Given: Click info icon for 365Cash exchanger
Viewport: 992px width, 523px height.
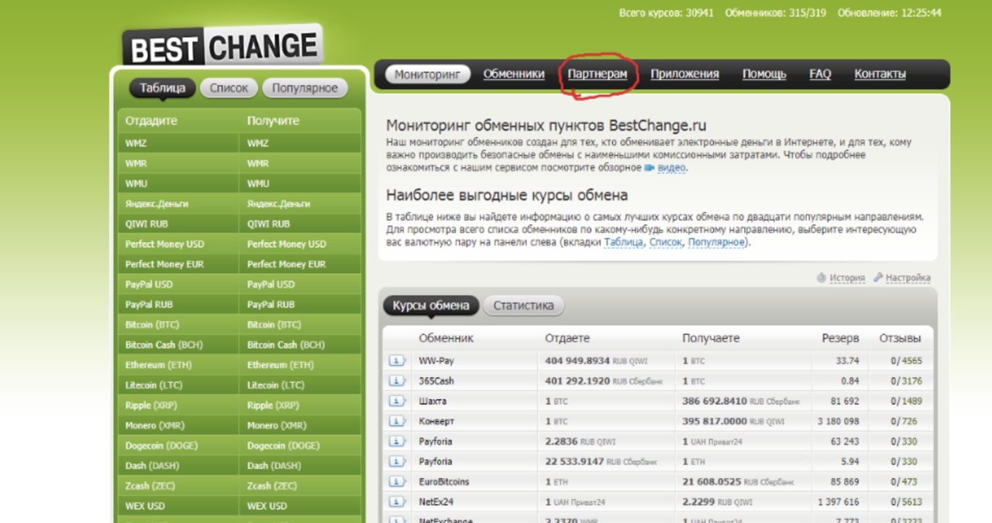Looking at the screenshot, I should [x=397, y=381].
